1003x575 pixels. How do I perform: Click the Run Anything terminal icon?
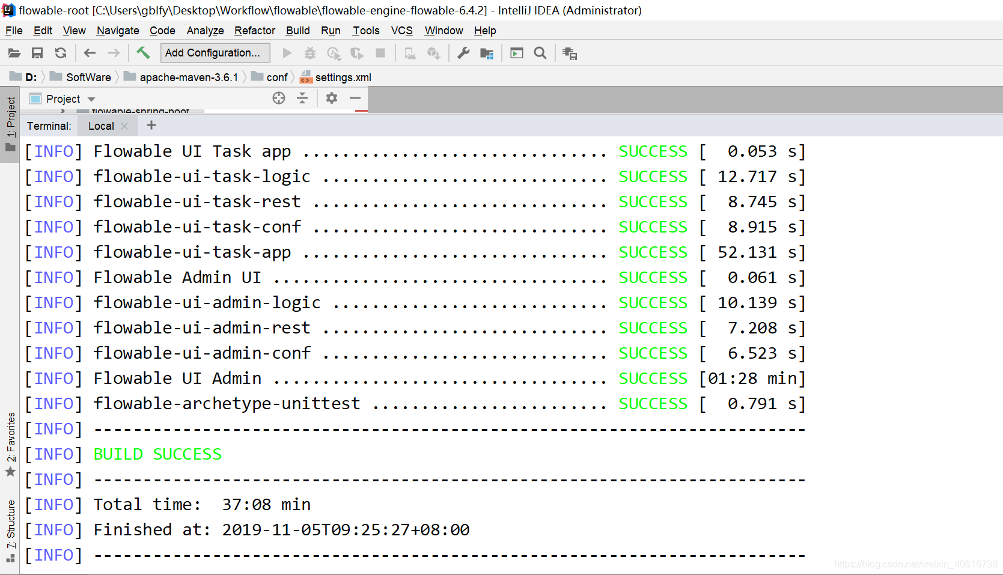tap(517, 53)
